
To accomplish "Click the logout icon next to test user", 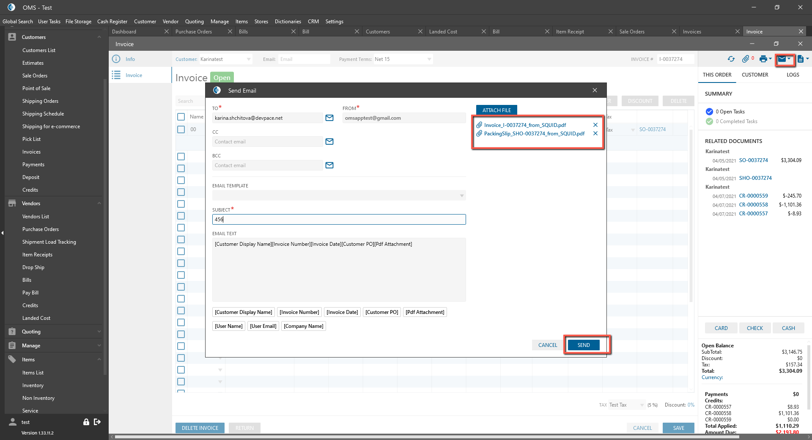I will [97, 422].
